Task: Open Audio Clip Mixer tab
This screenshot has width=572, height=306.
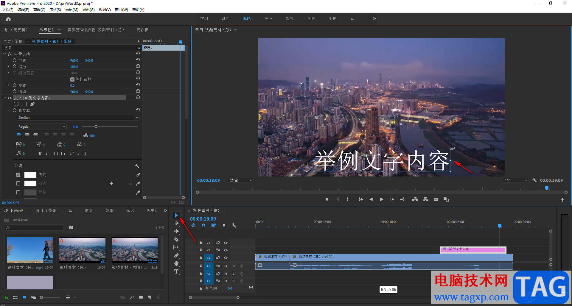Action: point(96,30)
